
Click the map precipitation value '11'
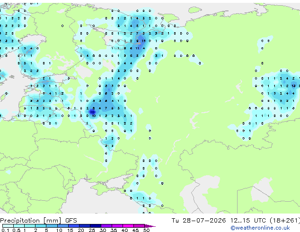[x=137, y=48]
